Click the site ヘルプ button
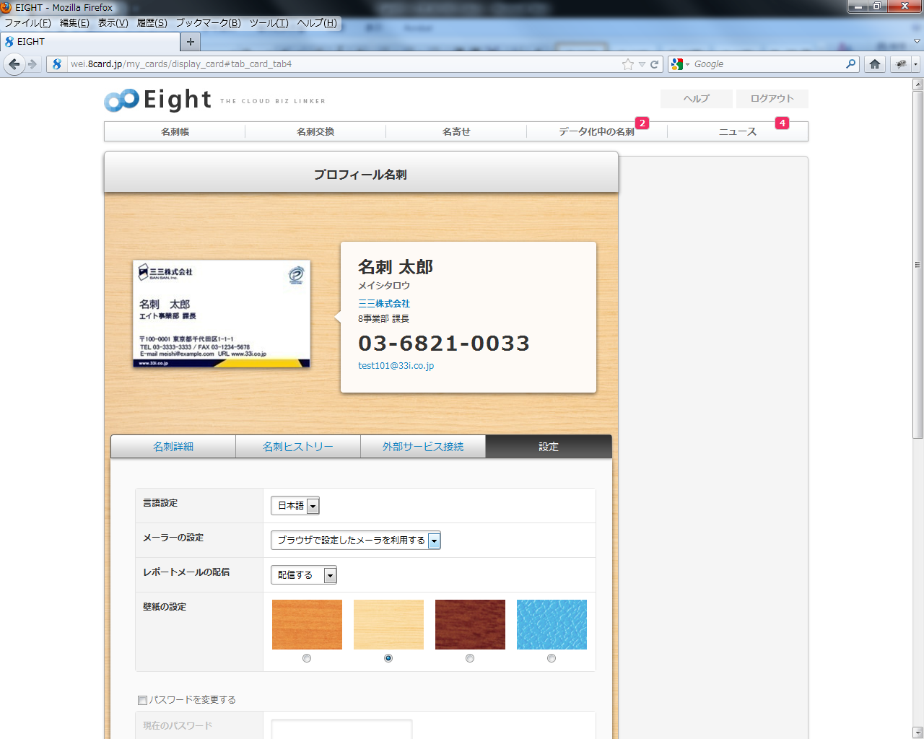The image size is (924, 739). coord(697,99)
